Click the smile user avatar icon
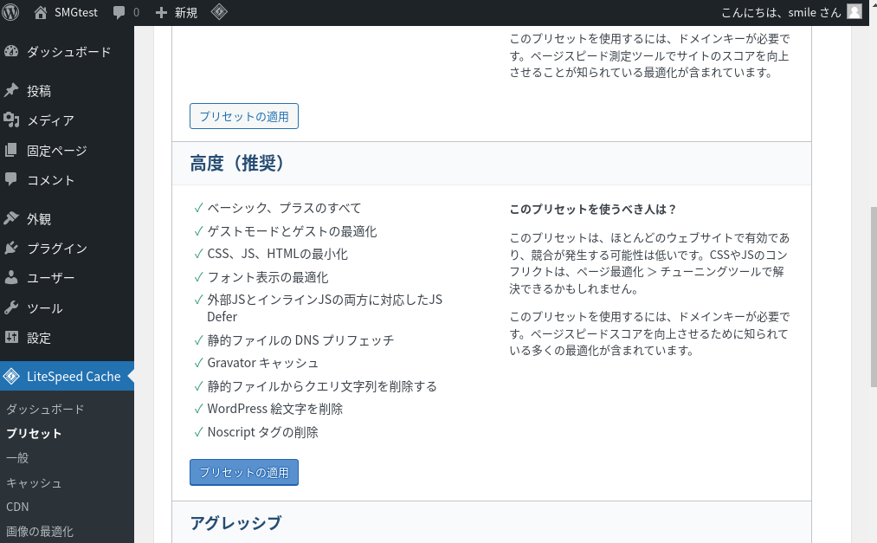 pos(854,12)
